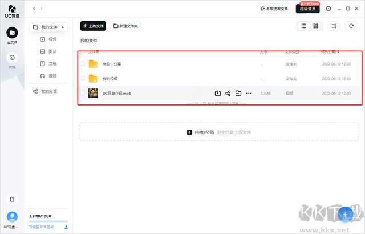Open the 来自：分享 folder name
The image size is (365, 234).
(112, 64)
